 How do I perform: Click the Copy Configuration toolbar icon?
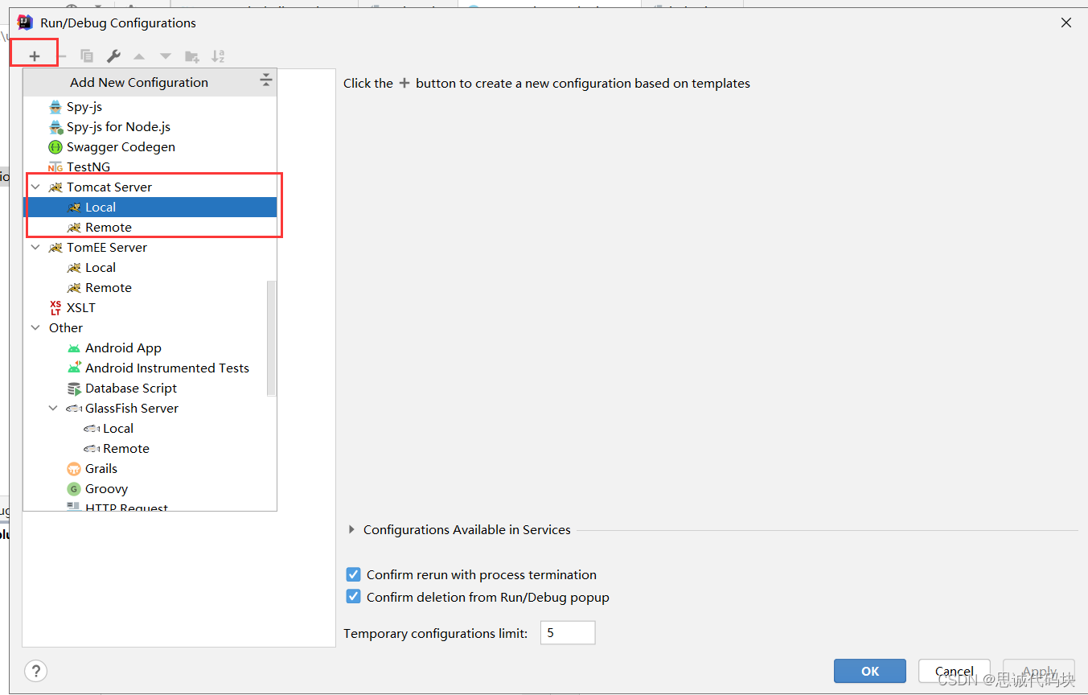[87, 56]
